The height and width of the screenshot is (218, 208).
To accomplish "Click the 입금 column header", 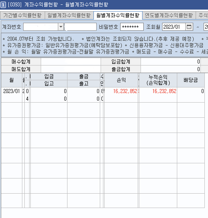I will click(49, 77).
